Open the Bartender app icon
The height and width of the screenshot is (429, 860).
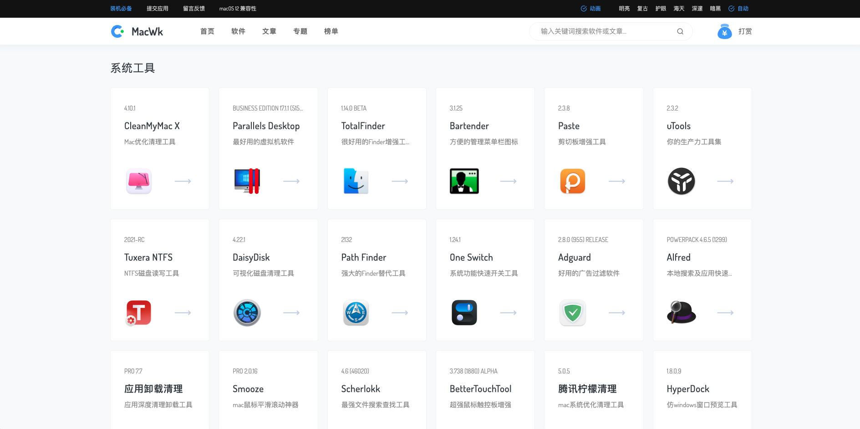click(x=464, y=181)
